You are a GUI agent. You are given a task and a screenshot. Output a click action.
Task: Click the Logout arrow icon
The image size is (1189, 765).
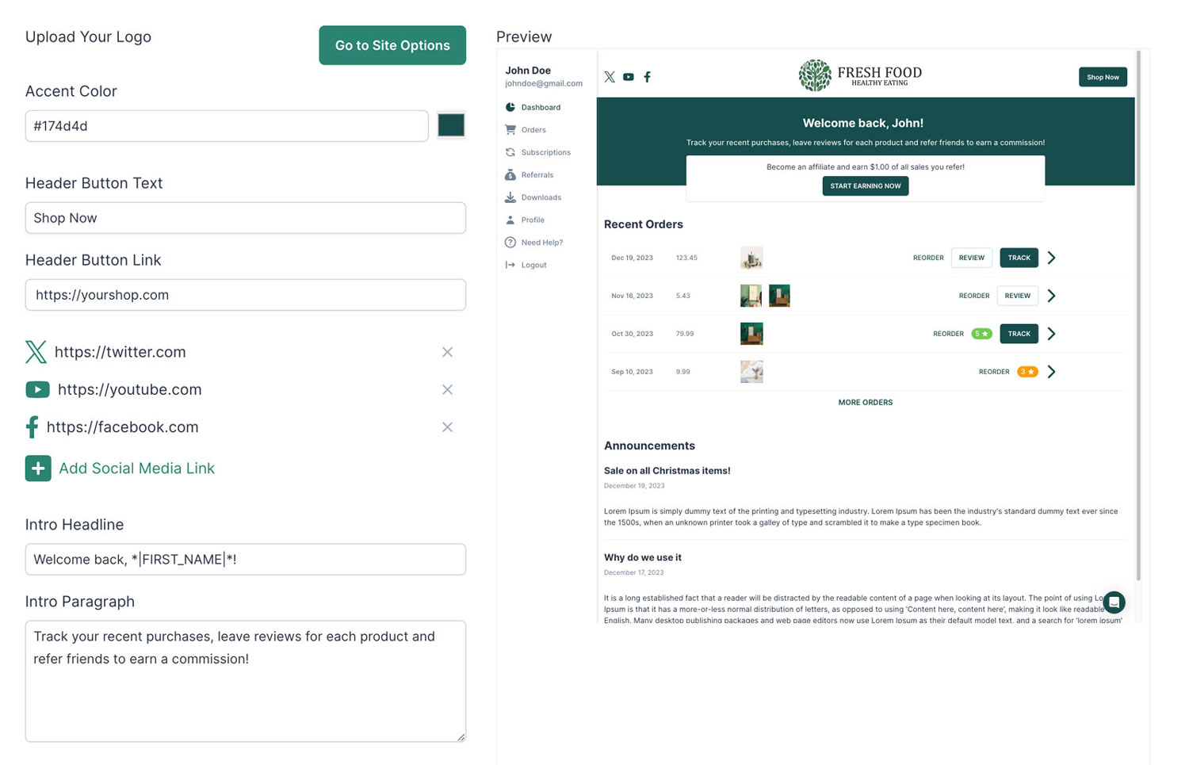click(x=510, y=265)
